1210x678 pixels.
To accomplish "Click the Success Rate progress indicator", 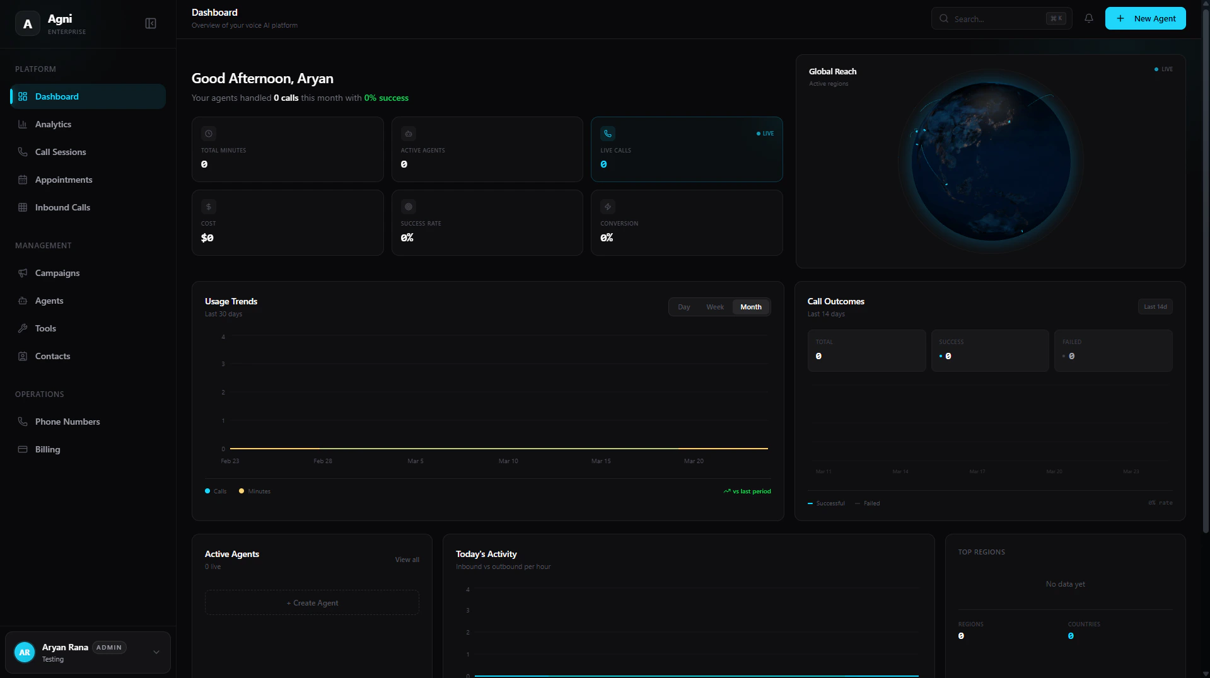I will click(x=408, y=207).
